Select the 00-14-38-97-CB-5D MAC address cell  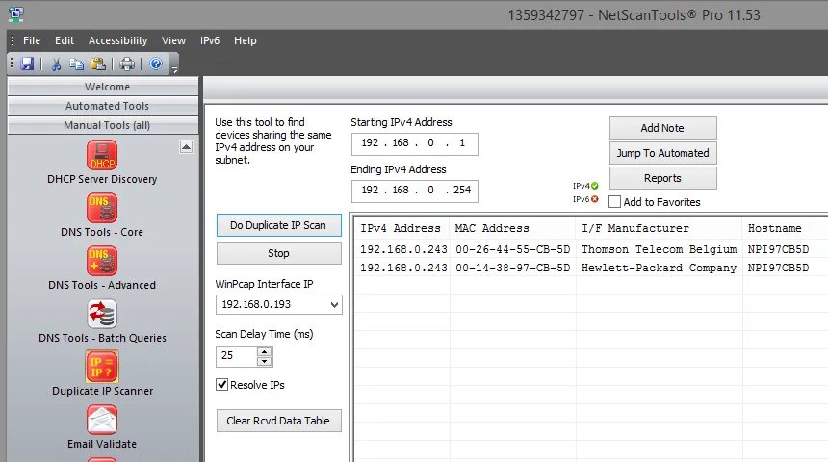pyautogui.click(x=513, y=268)
